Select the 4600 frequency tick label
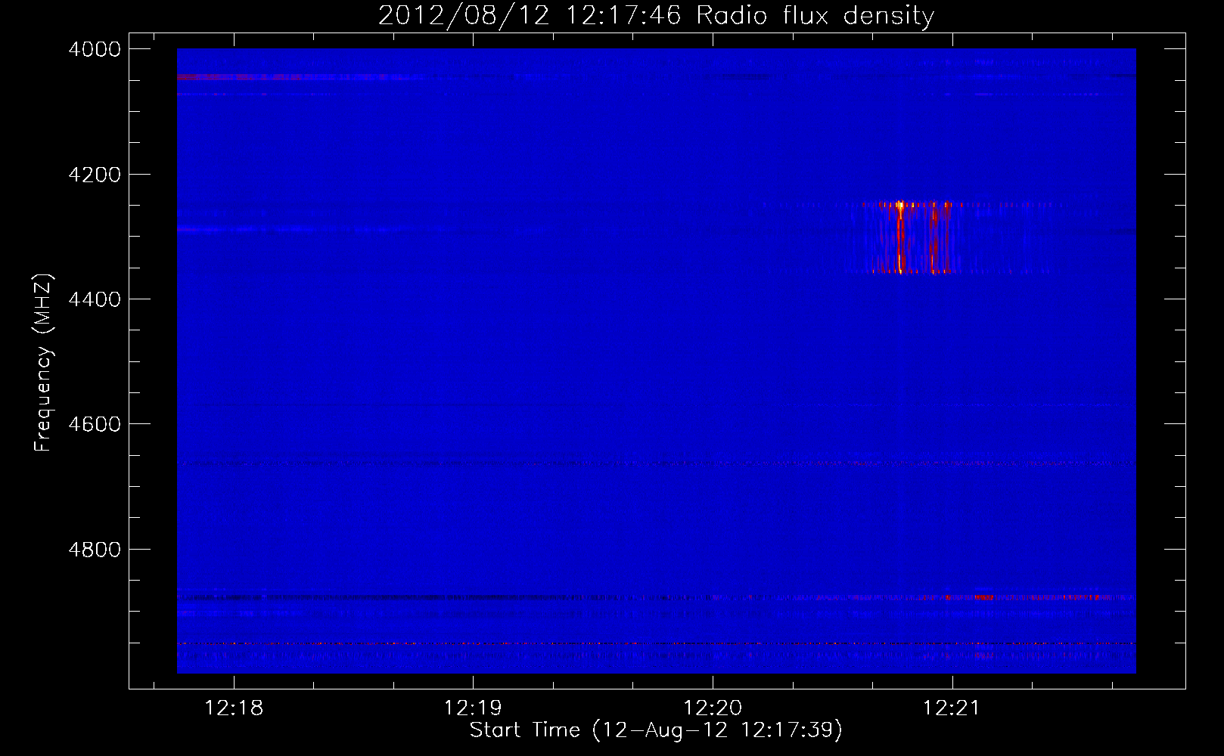Viewport: 1224px width, 756px height. click(95, 424)
